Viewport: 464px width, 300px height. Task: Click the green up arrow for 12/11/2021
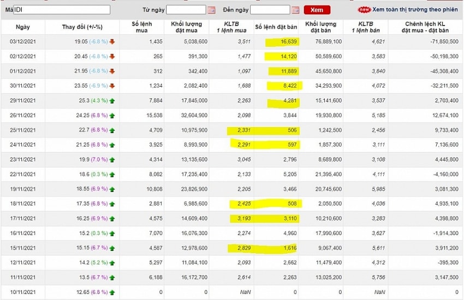coord(112,263)
